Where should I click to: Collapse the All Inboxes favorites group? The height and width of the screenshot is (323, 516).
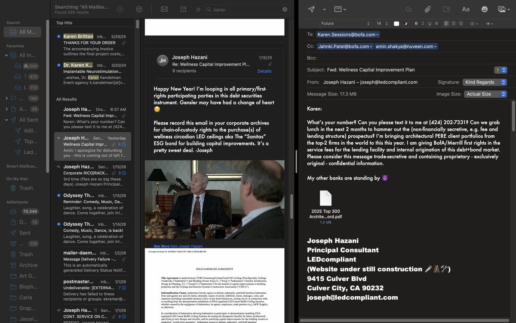(6, 55)
